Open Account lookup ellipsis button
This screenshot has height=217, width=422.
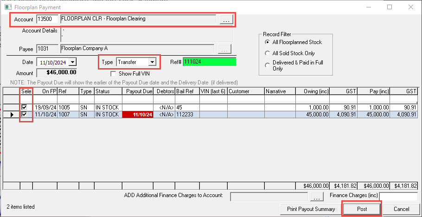point(225,19)
